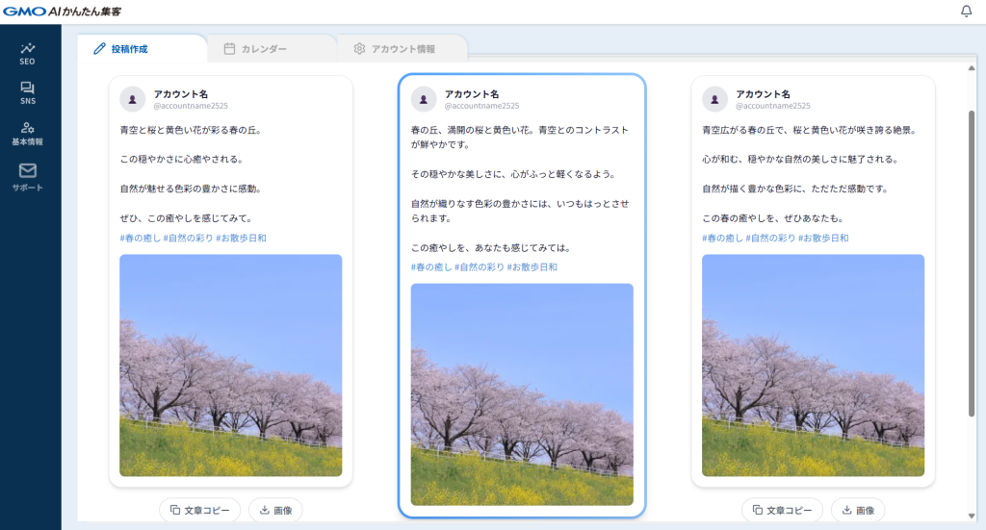This screenshot has width=986, height=530.
Task: Click the right post's account avatar
Action: coord(714,99)
